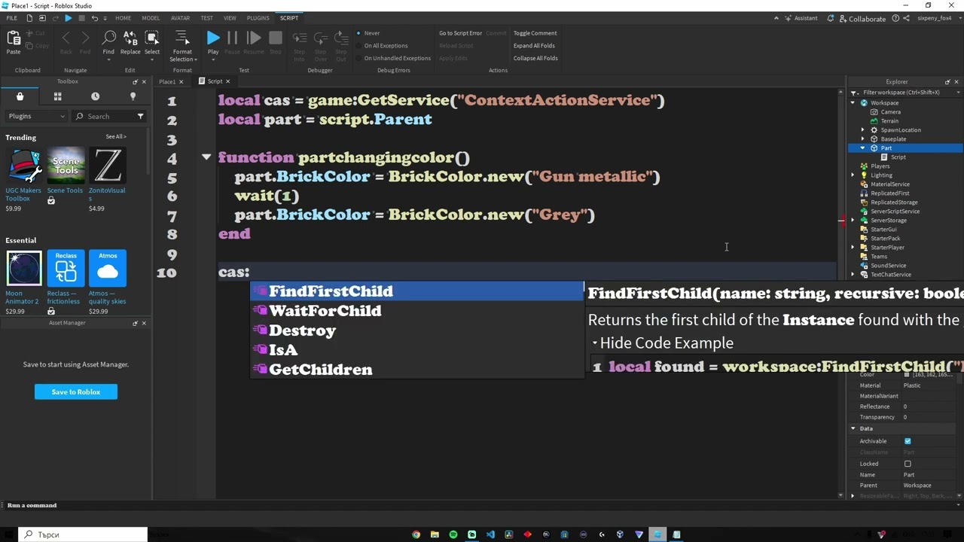This screenshot has height=542, width=964.
Task: Click the Replace tool icon
Action: pyautogui.click(x=130, y=38)
